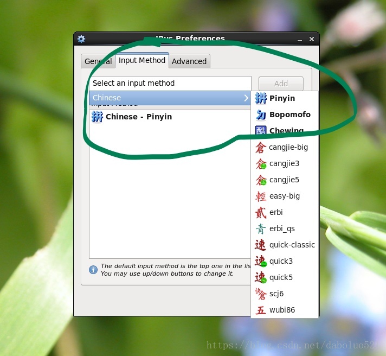Click the wubi86 icon
This screenshot has height=356, width=386.
[261, 310]
